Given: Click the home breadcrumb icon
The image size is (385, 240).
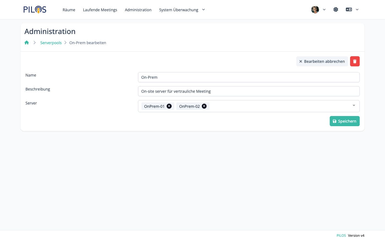Looking at the screenshot, I should click(x=27, y=43).
